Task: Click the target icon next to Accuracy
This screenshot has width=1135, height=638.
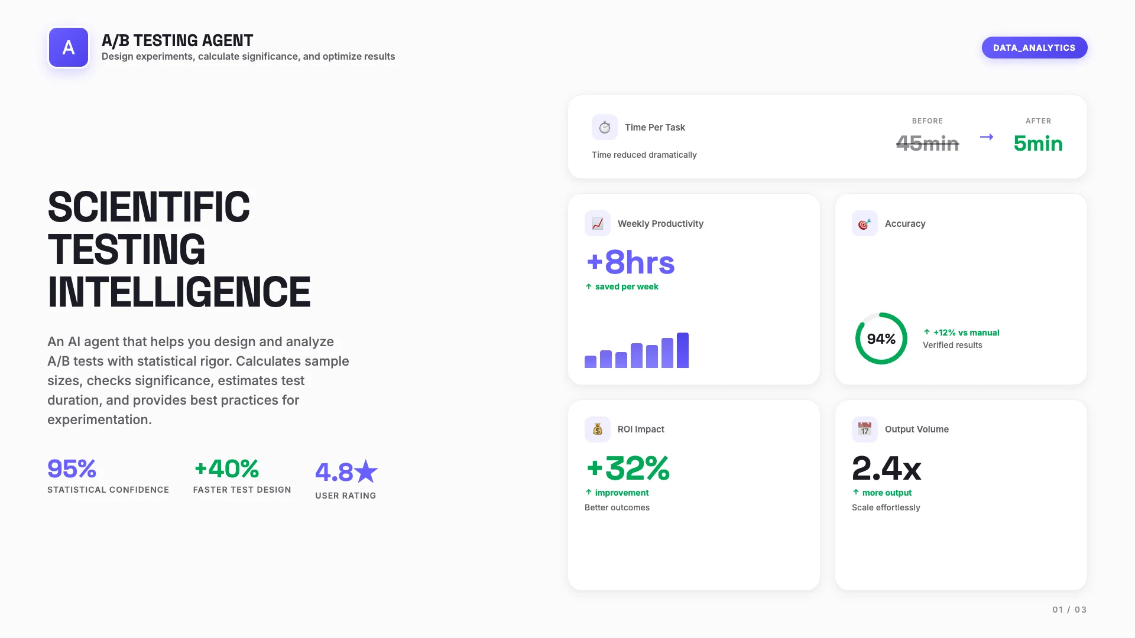Action: click(864, 223)
